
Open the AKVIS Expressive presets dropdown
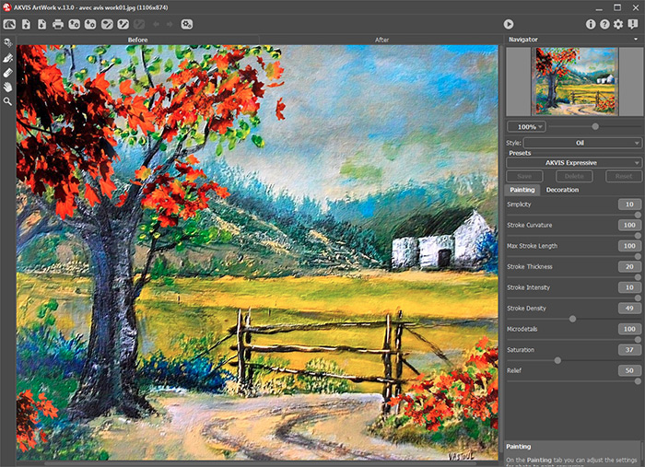tap(574, 163)
